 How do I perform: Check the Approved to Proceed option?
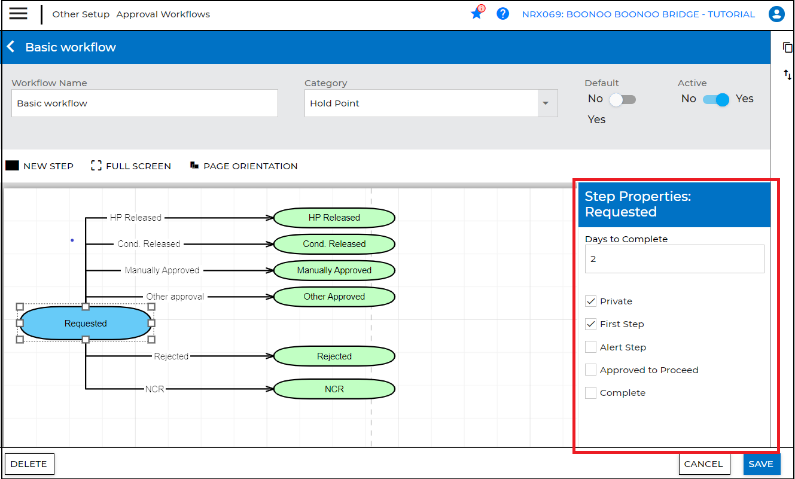pos(590,370)
